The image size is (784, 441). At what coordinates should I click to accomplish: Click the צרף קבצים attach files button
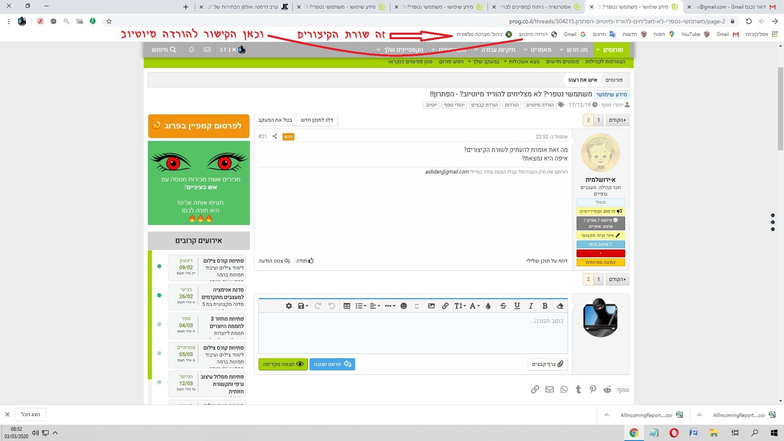pos(547,364)
